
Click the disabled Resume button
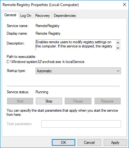[x=108, y=101]
